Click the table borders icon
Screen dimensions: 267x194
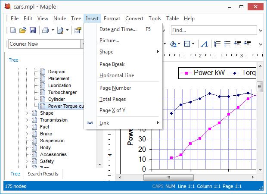pyautogui.click(x=187, y=44)
